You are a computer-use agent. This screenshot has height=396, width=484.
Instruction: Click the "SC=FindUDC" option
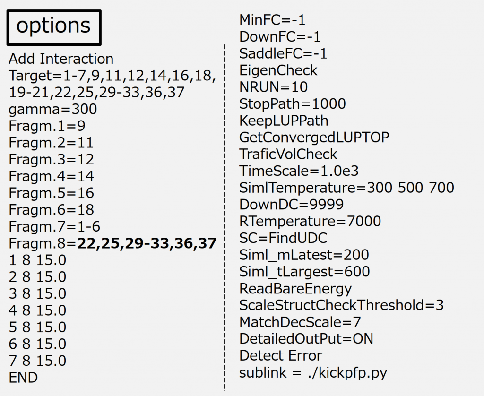pos(283,238)
